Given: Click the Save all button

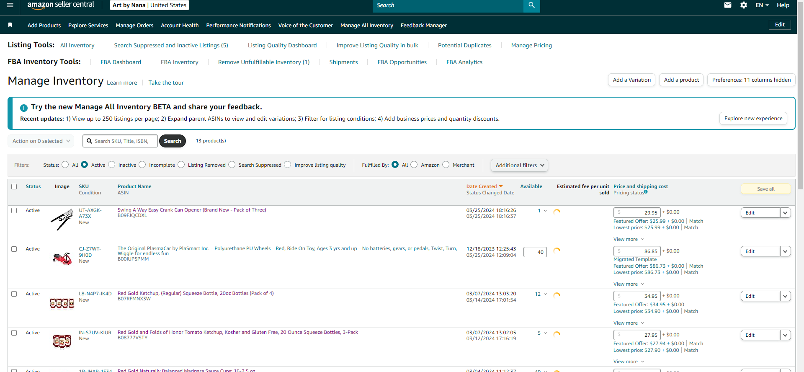Looking at the screenshot, I should (x=766, y=189).
